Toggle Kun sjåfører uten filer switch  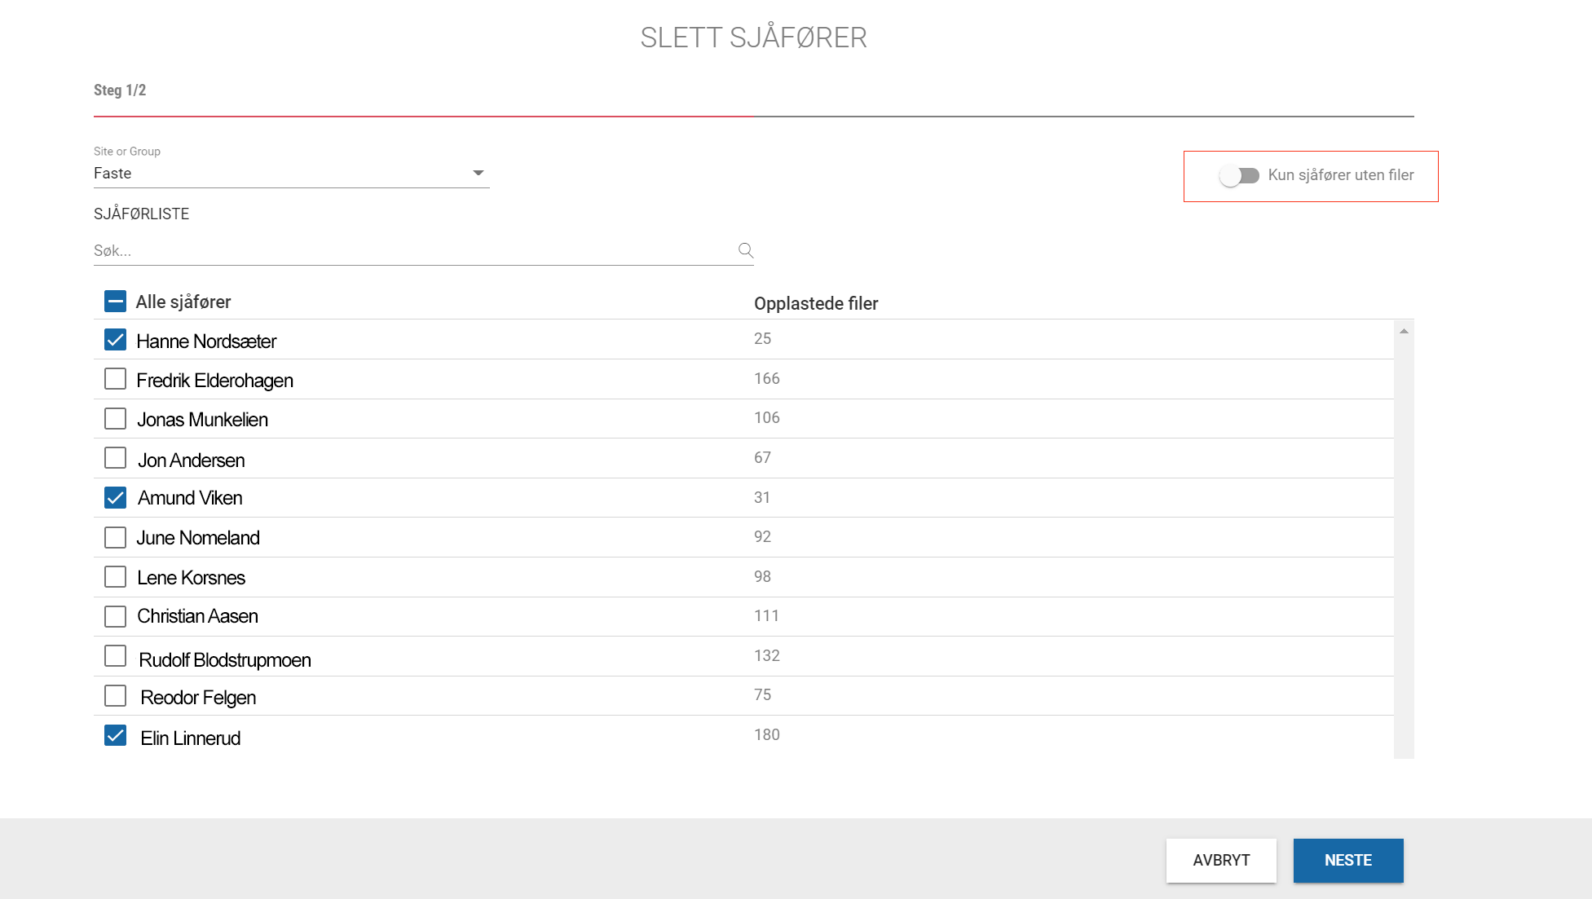tap(1239, 175)
